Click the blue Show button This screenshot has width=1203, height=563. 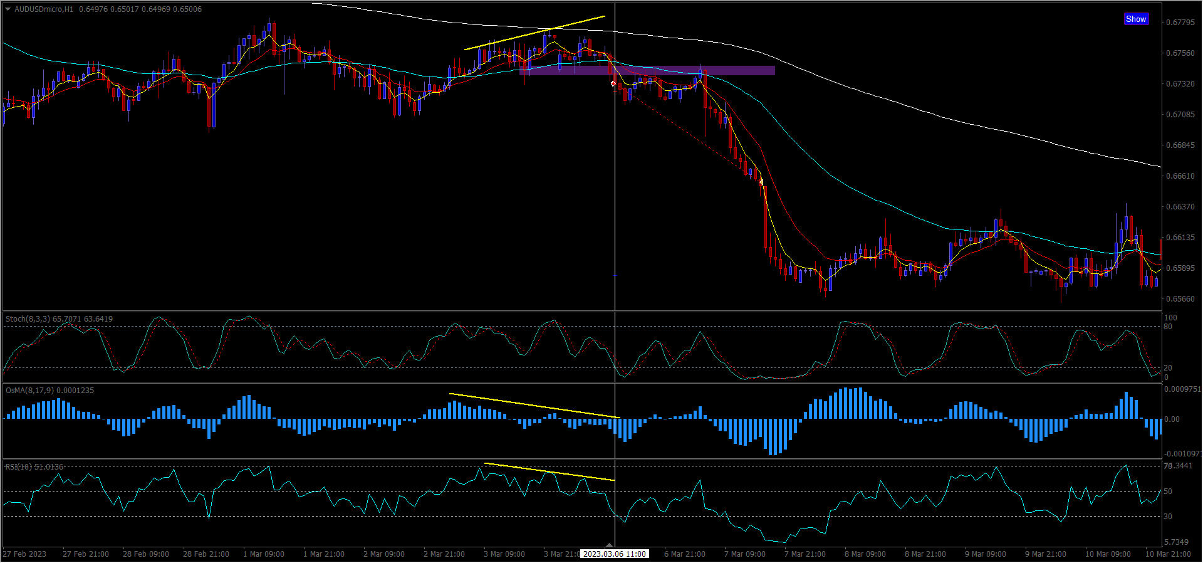1135,19
